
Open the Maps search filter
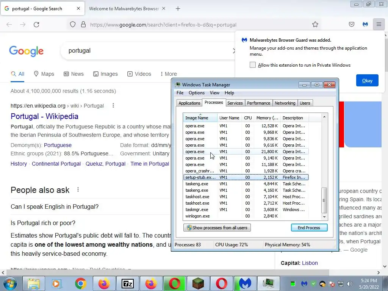pos(44,74)
